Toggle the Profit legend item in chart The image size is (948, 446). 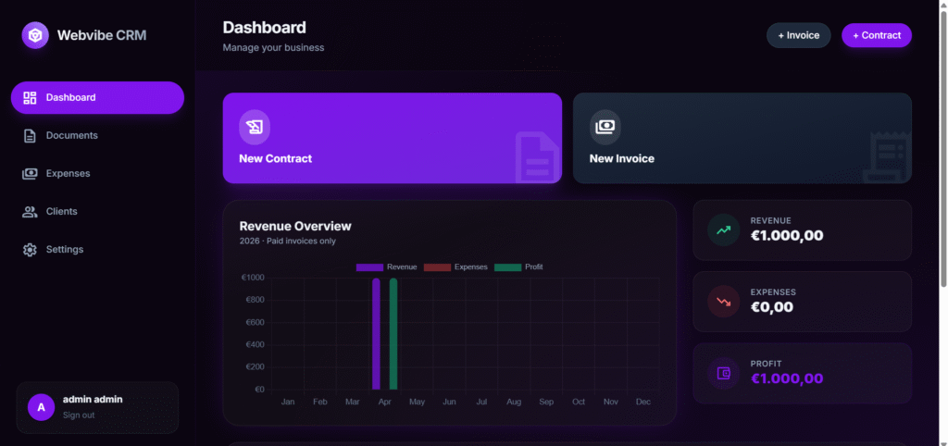(x=518, y=267)
